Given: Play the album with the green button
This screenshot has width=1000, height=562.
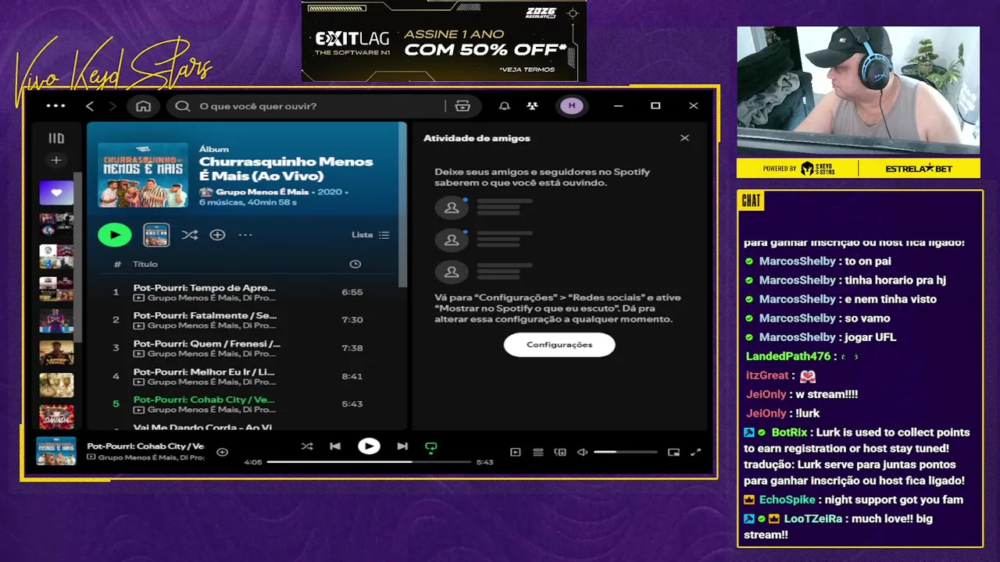Looking at the screenshot, I should click(x=115, y=234).
